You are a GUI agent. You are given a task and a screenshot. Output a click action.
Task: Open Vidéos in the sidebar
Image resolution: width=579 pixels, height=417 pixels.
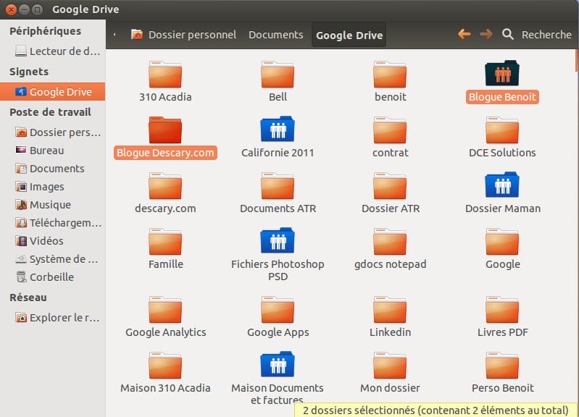[53, 241]
